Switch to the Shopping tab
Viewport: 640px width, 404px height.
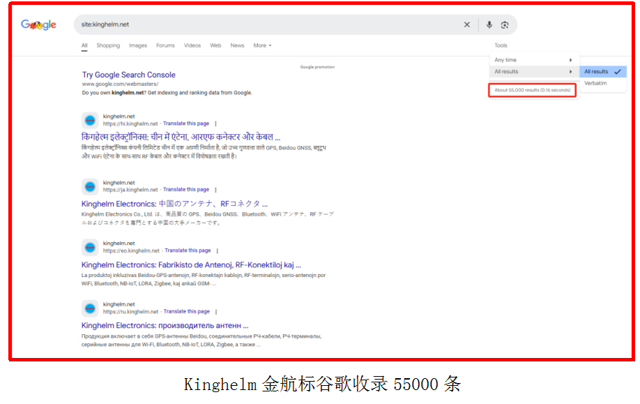pos(108,45)
